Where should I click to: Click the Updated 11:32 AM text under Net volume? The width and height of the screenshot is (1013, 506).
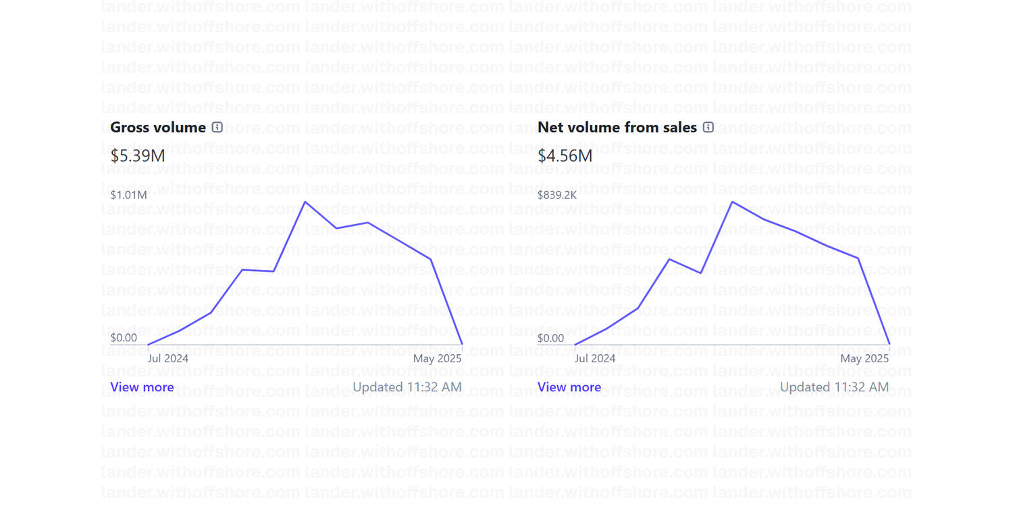point(835,387)
